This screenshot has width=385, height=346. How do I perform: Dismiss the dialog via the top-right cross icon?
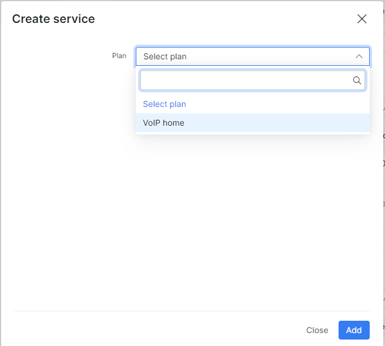361,19
